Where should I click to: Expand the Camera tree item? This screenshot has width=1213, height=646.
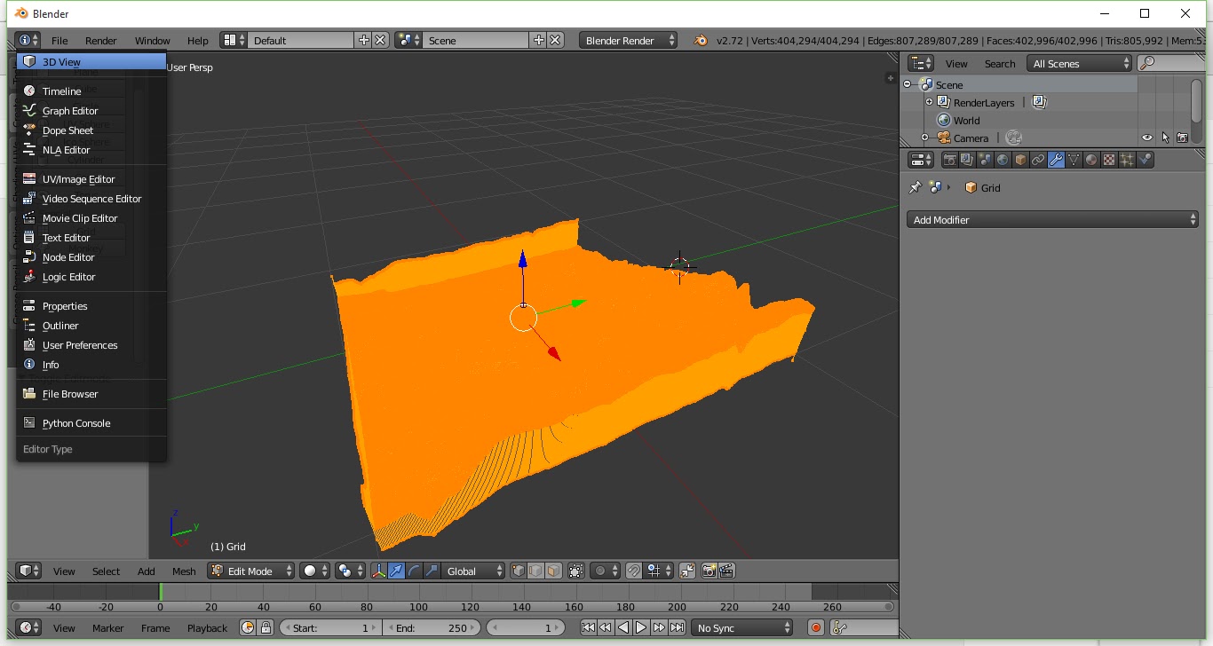(924, 138)
